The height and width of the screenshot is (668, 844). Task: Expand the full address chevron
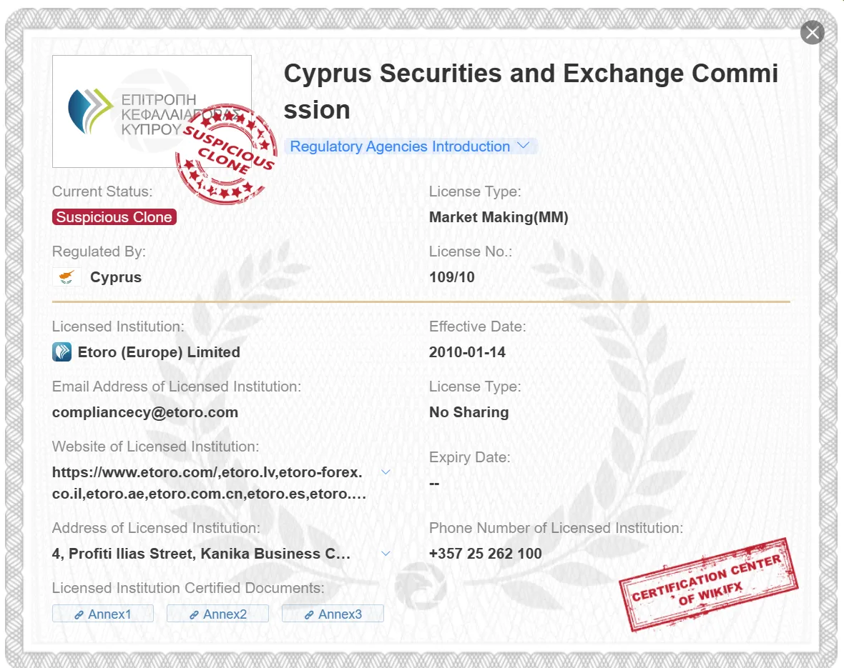coord(386,554)
